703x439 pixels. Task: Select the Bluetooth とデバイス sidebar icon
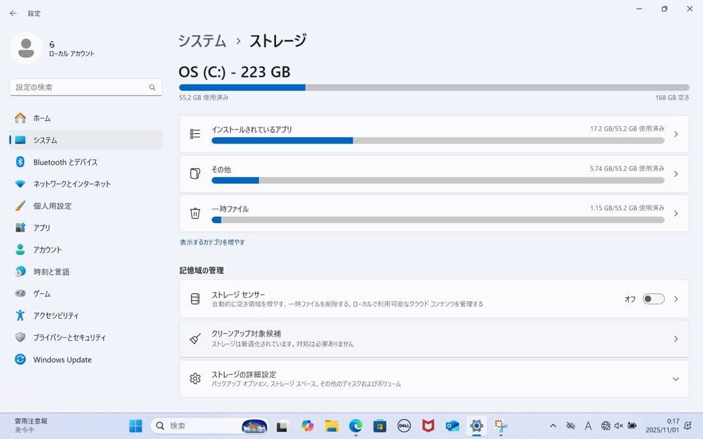(x=20, y=162)
